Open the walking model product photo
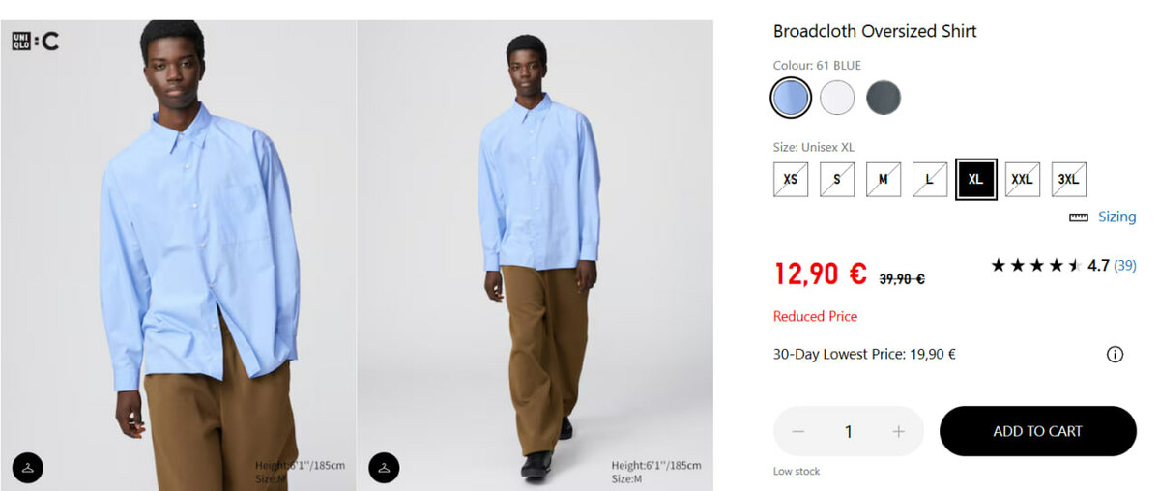This screenshot has height=491, width=1160. (x=536, y=255)
